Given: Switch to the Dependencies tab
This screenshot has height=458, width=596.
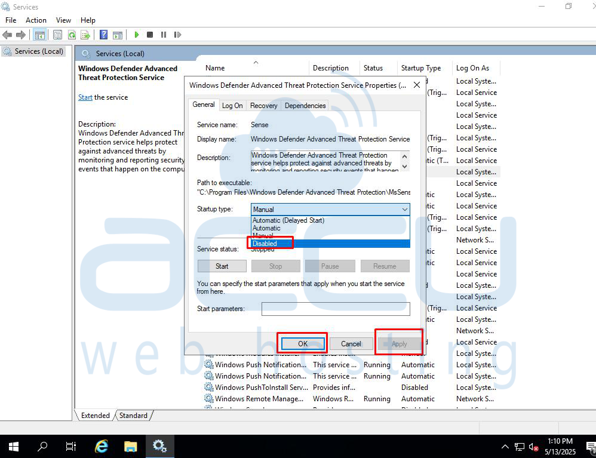Looking at the screenshot, I should (305, 106).
